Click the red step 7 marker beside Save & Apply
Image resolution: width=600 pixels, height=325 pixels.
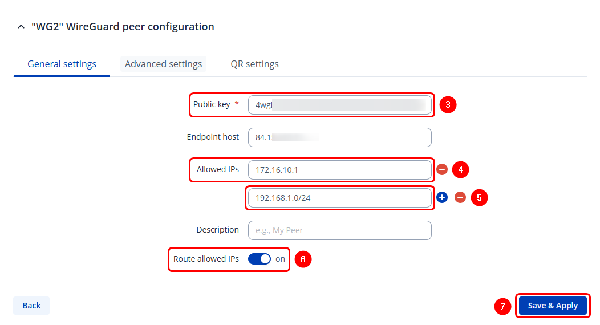[x=502, y=306]
